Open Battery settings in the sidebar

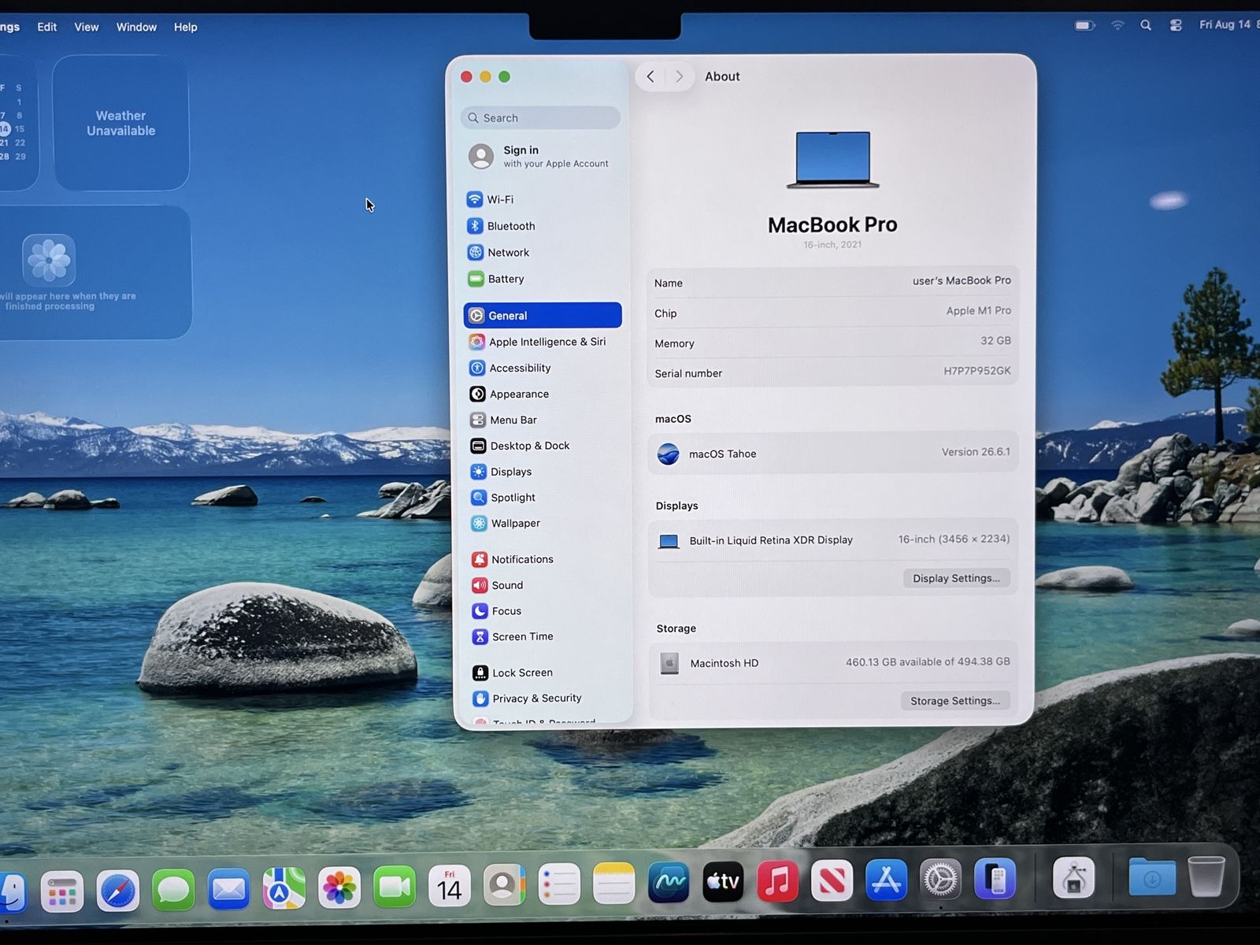click(543, 279)
